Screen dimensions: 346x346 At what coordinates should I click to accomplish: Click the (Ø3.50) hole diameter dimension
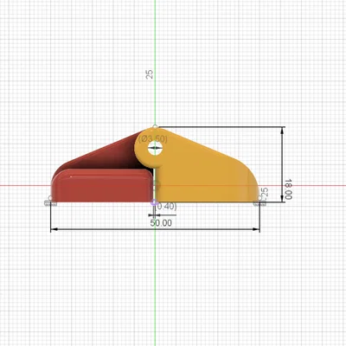pos(153,139)
